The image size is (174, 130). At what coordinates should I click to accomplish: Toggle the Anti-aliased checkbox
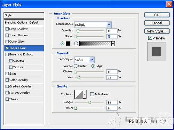[92, 94]
